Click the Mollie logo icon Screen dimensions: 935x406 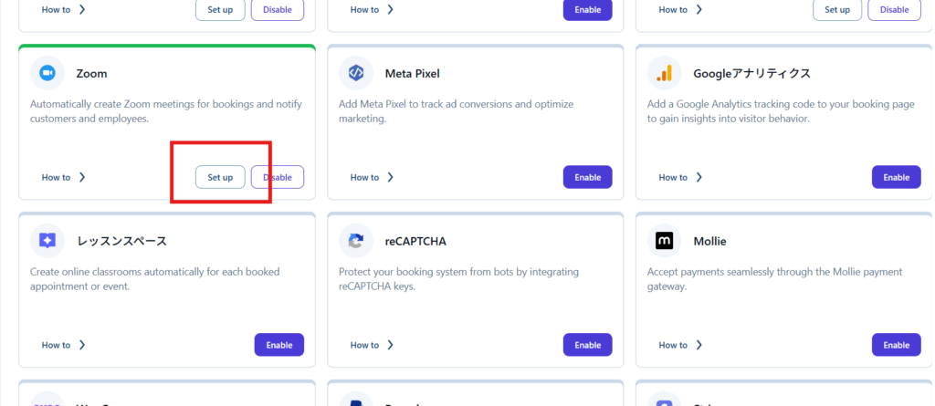(x=665, y=241)
